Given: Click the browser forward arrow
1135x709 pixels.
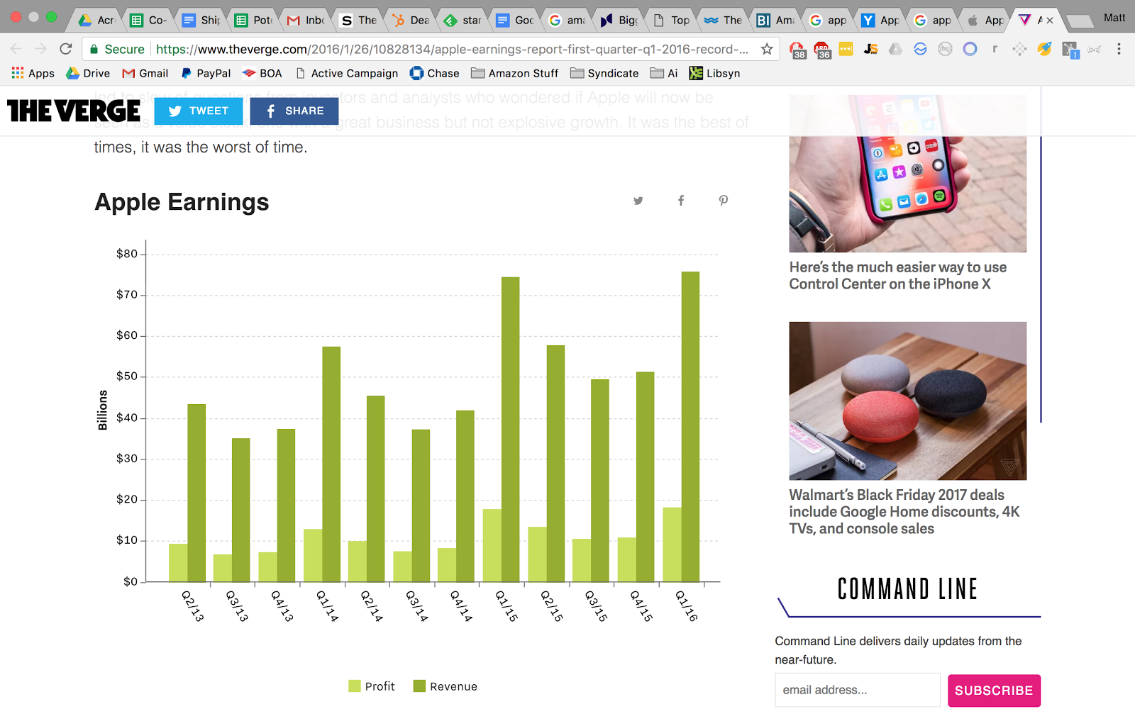Looking at the screenshot, I should coord(41,49).
